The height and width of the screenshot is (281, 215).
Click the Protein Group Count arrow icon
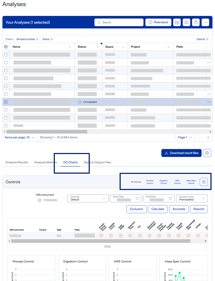(x=101, y=235)
